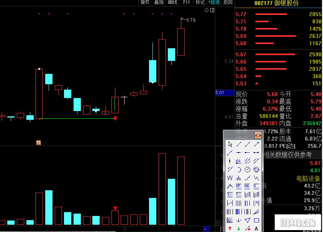The width and height of the screenshot is (323, 232).
Task: Select the jagged mountain-shaped wave tool
Action: pos(230,186)
